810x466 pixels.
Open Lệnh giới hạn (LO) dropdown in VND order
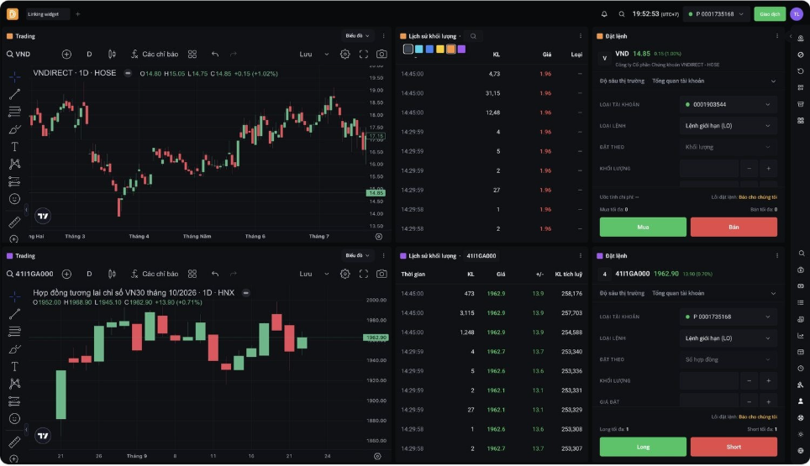tap(728, 126)
